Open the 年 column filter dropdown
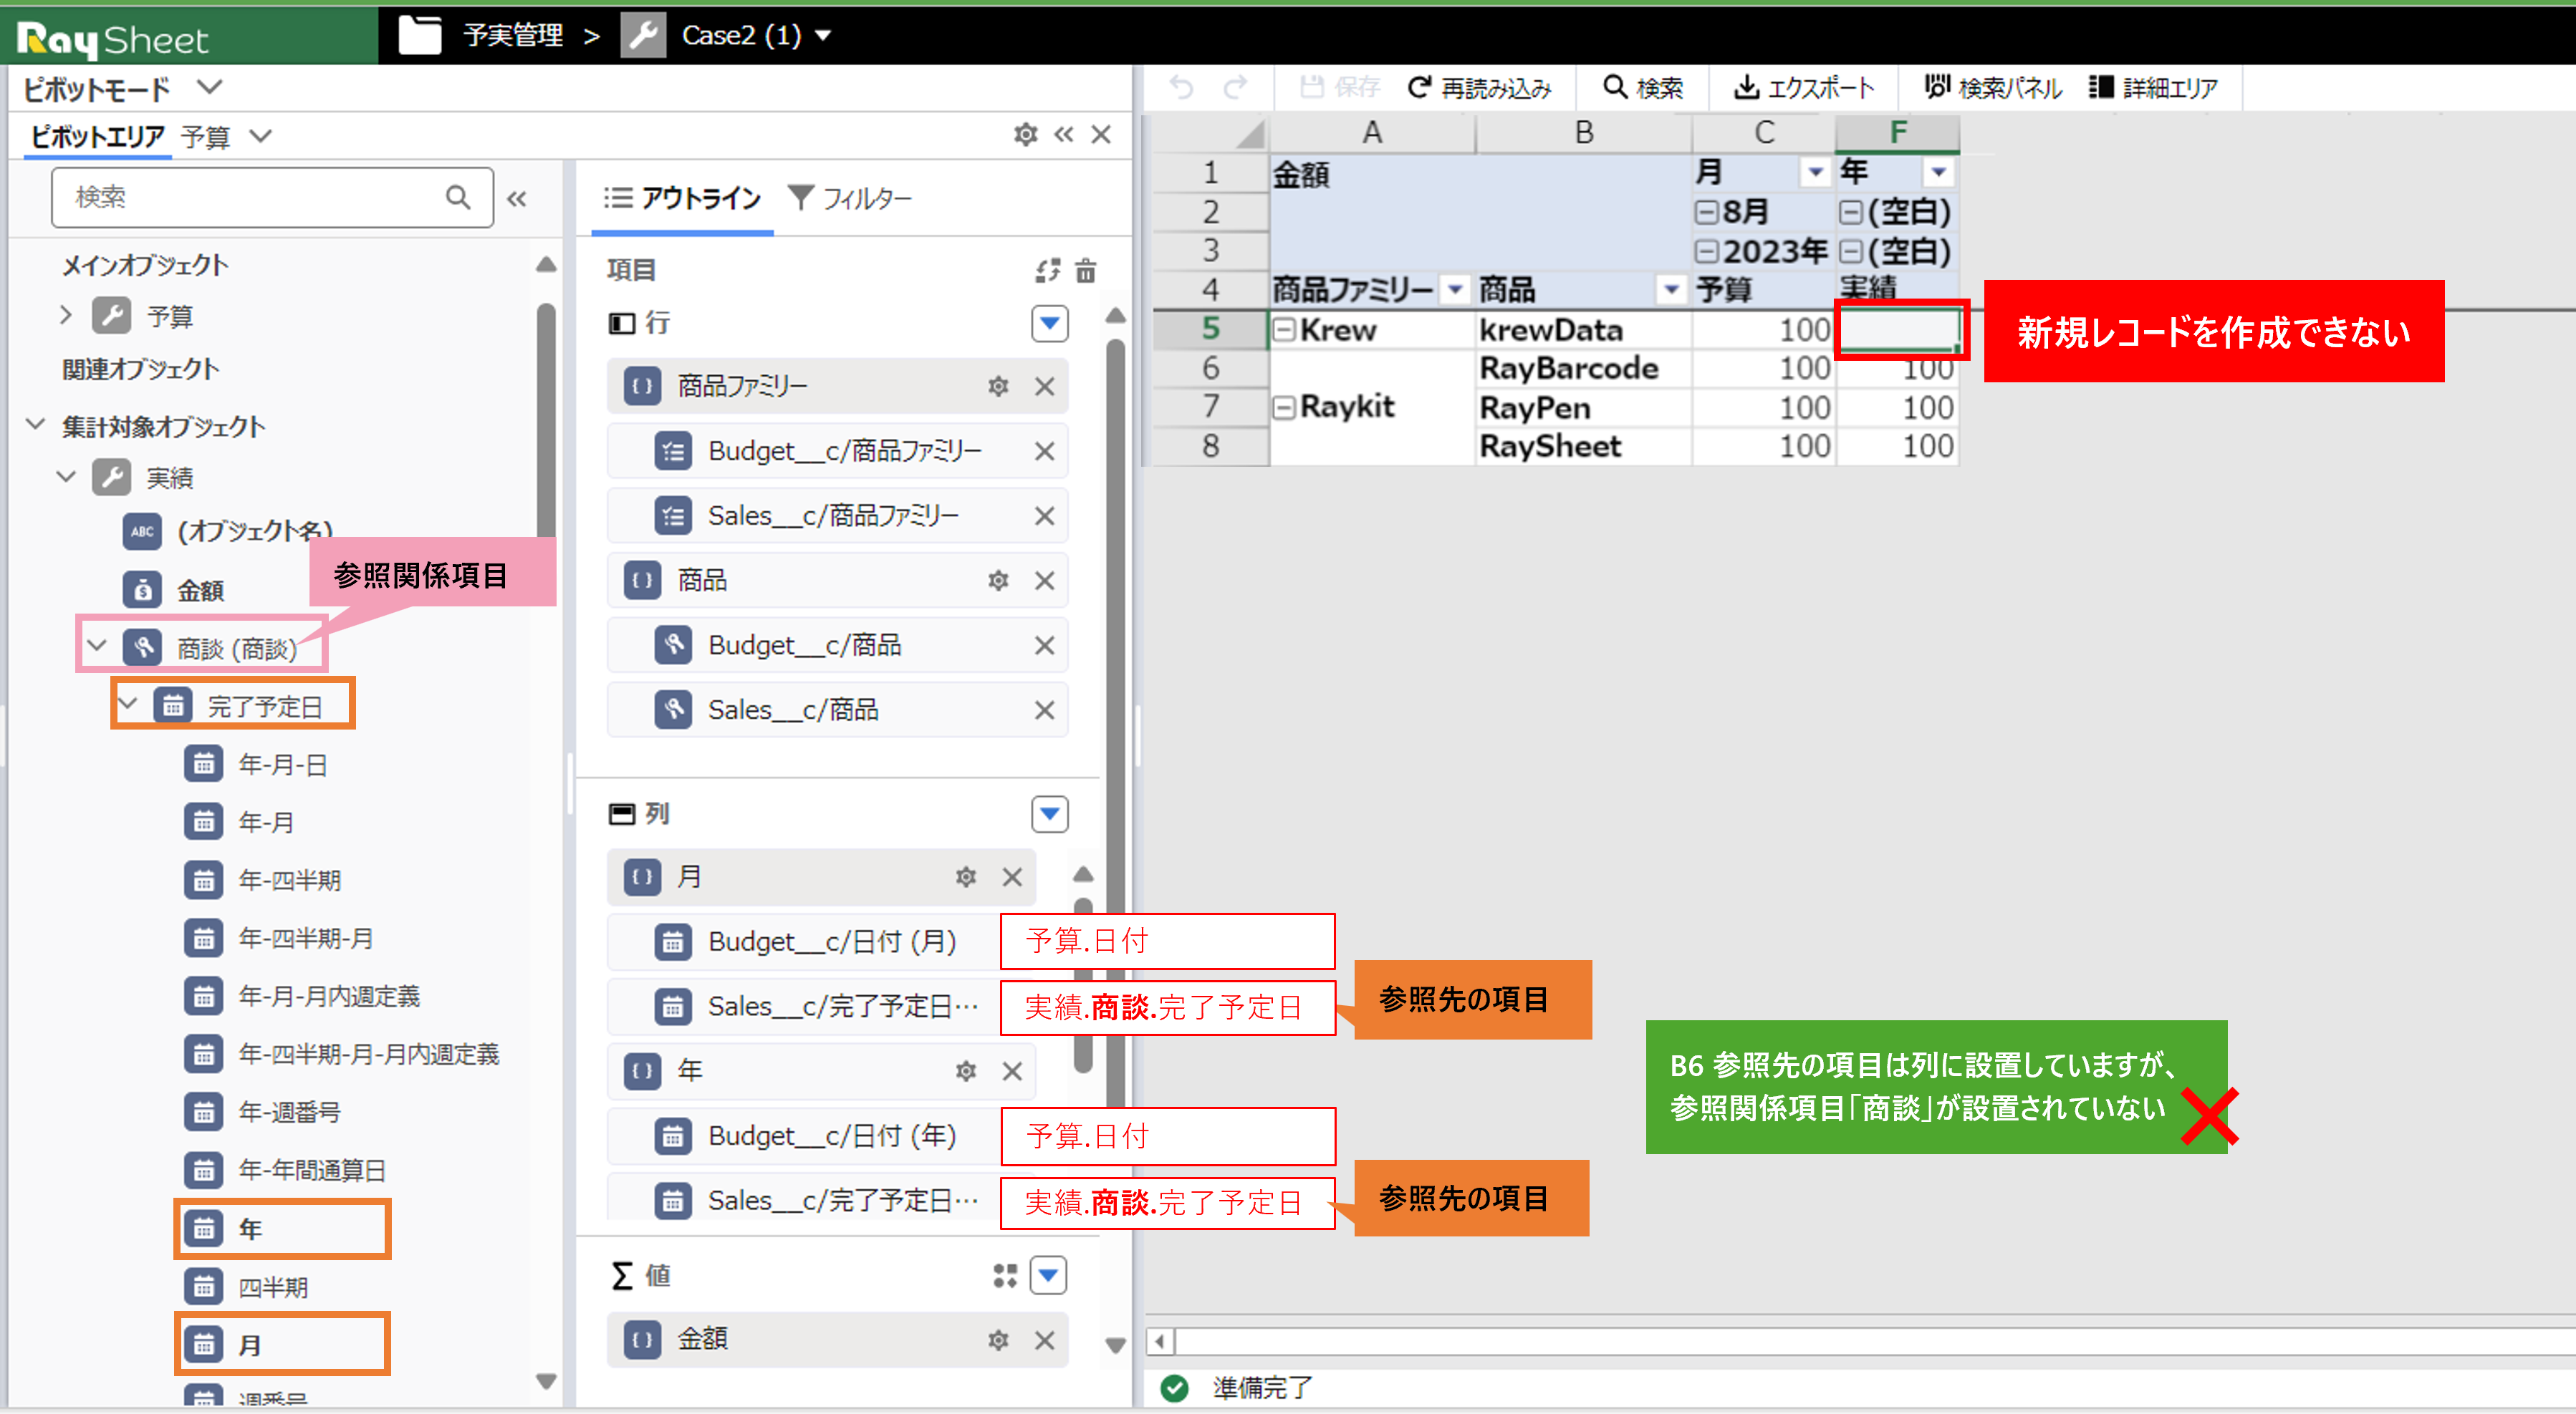 coord(1939,173)
